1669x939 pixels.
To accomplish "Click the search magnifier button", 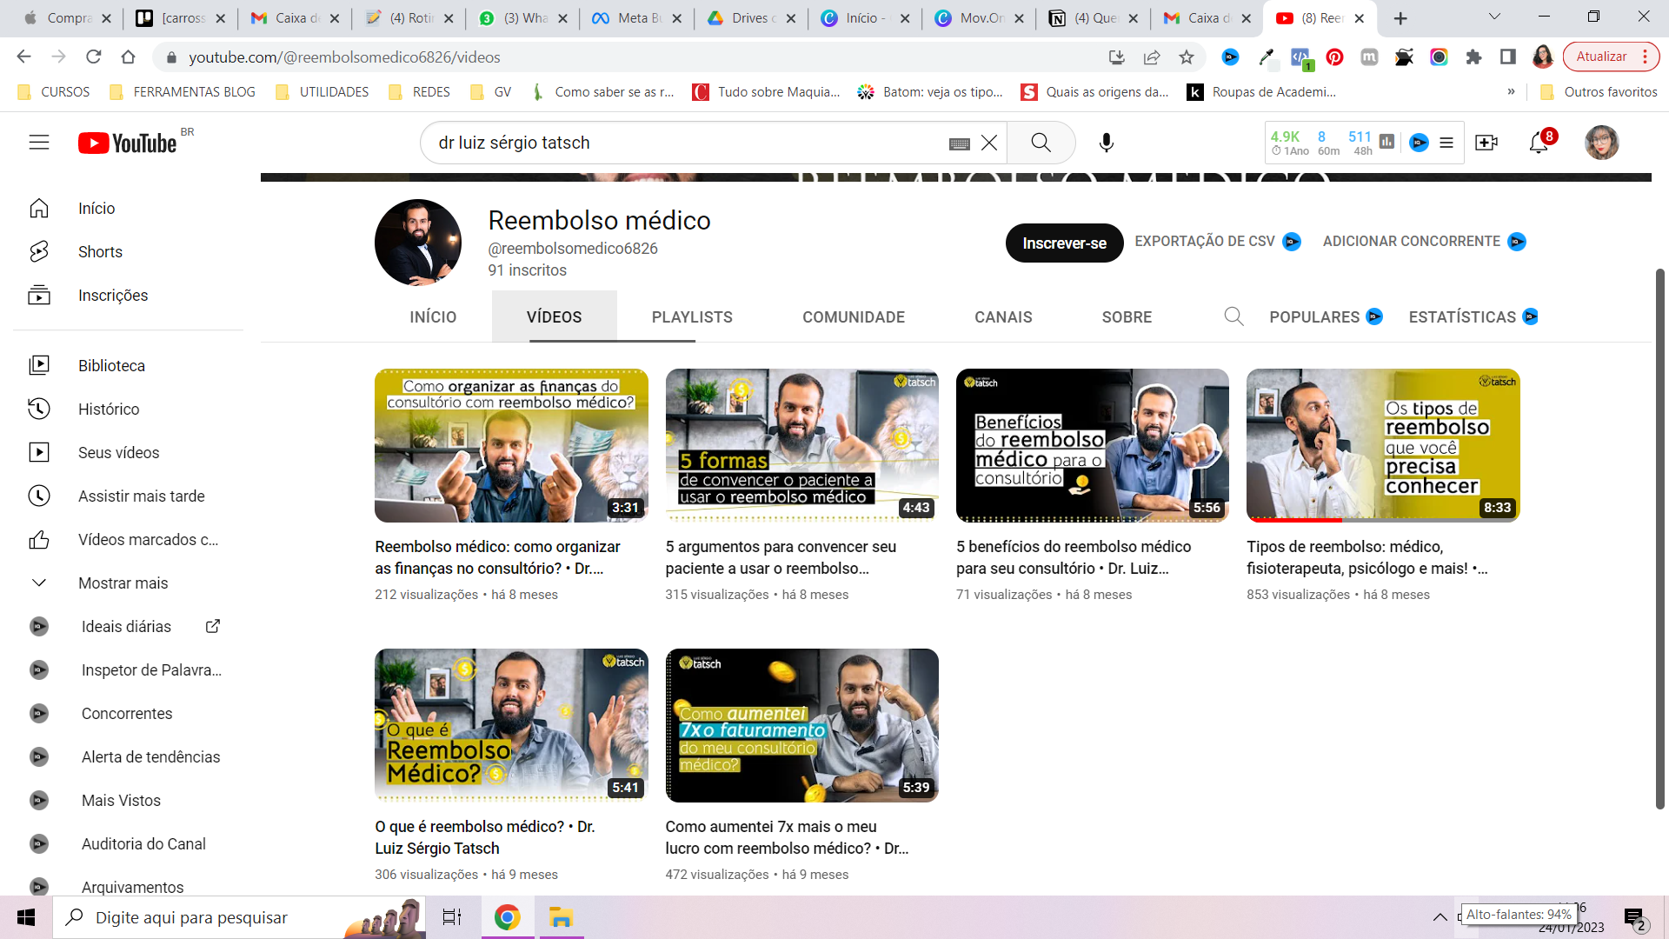I will 1041,143.
